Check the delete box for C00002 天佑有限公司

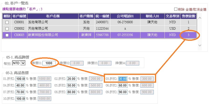coord(7,29)
